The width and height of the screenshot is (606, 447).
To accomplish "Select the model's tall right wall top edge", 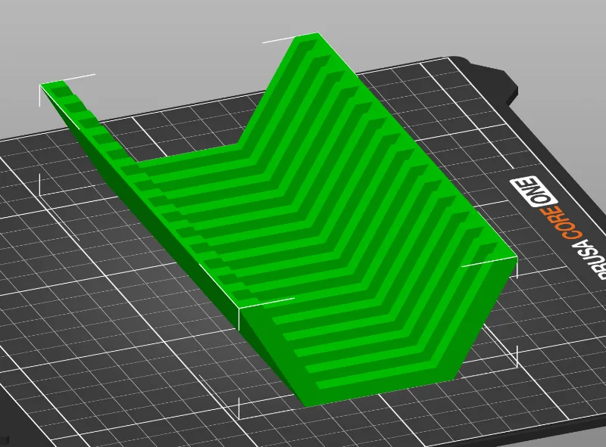I will (417, 144).
